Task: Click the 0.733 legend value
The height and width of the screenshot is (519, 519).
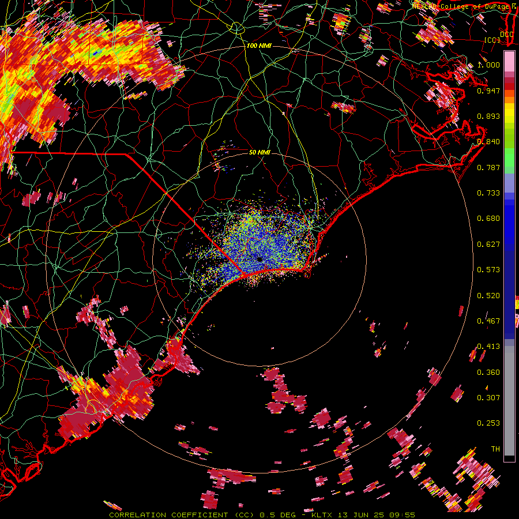Action: [x=488, y=193]
